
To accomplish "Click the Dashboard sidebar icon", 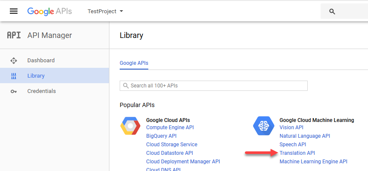I will point(14,61).
